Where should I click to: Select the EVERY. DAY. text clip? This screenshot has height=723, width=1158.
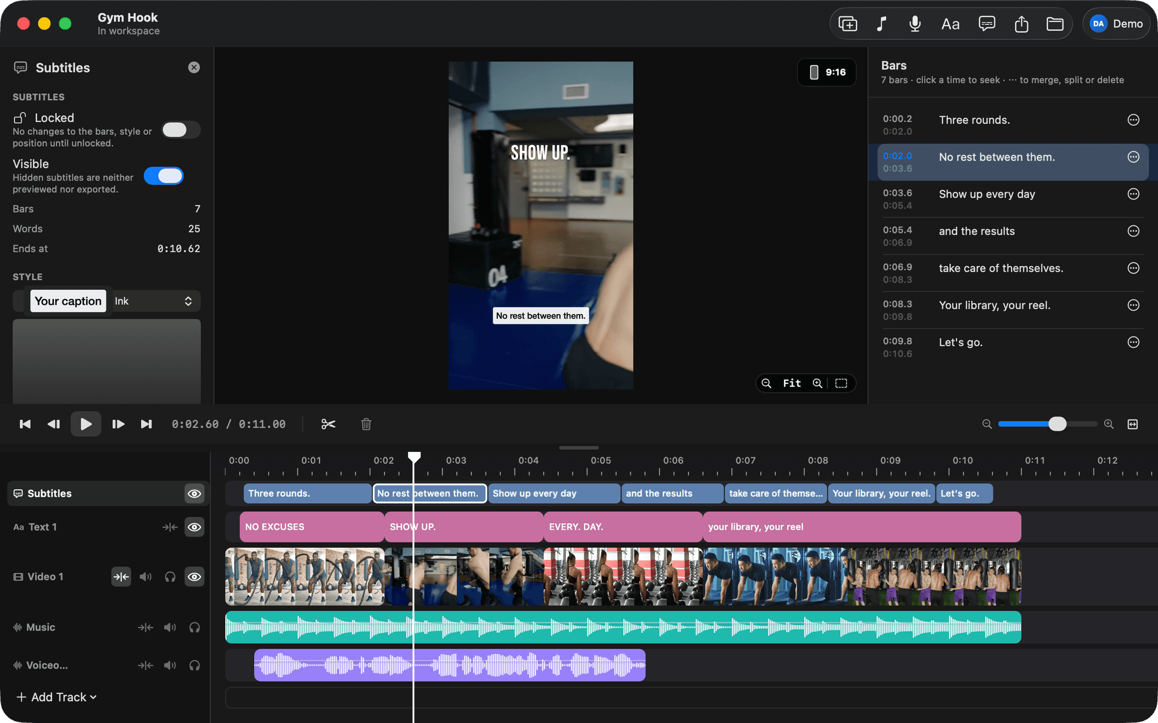623,527
